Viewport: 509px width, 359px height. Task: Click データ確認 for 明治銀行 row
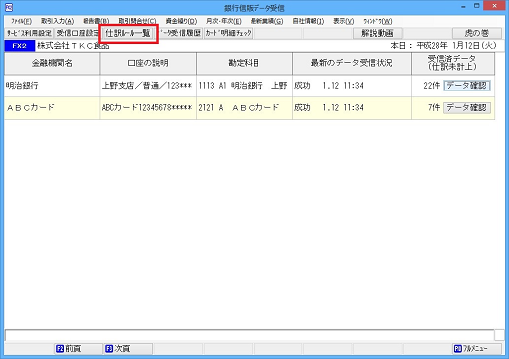(x=466, y=86)
